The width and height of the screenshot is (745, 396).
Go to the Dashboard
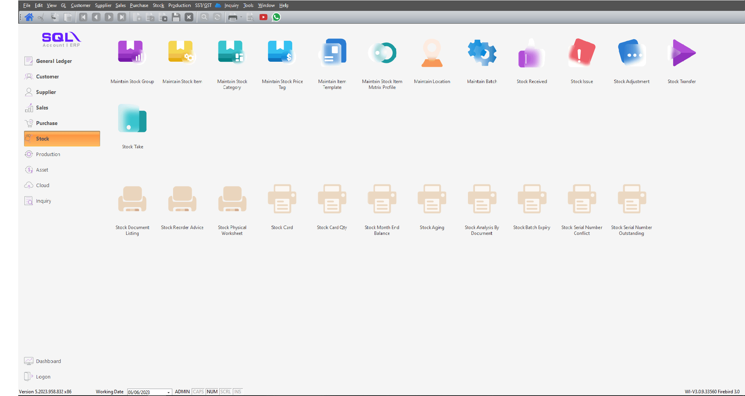click(x=48, y=361)
